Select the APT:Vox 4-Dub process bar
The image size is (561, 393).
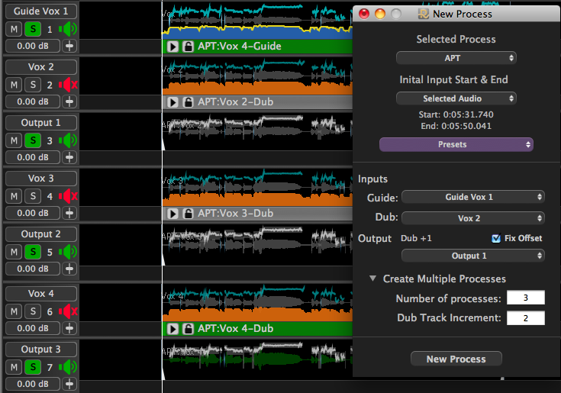(x=260, y=329)
